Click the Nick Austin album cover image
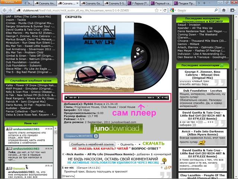The width and height of the screenshot is (238, 179). pos(99,57)
